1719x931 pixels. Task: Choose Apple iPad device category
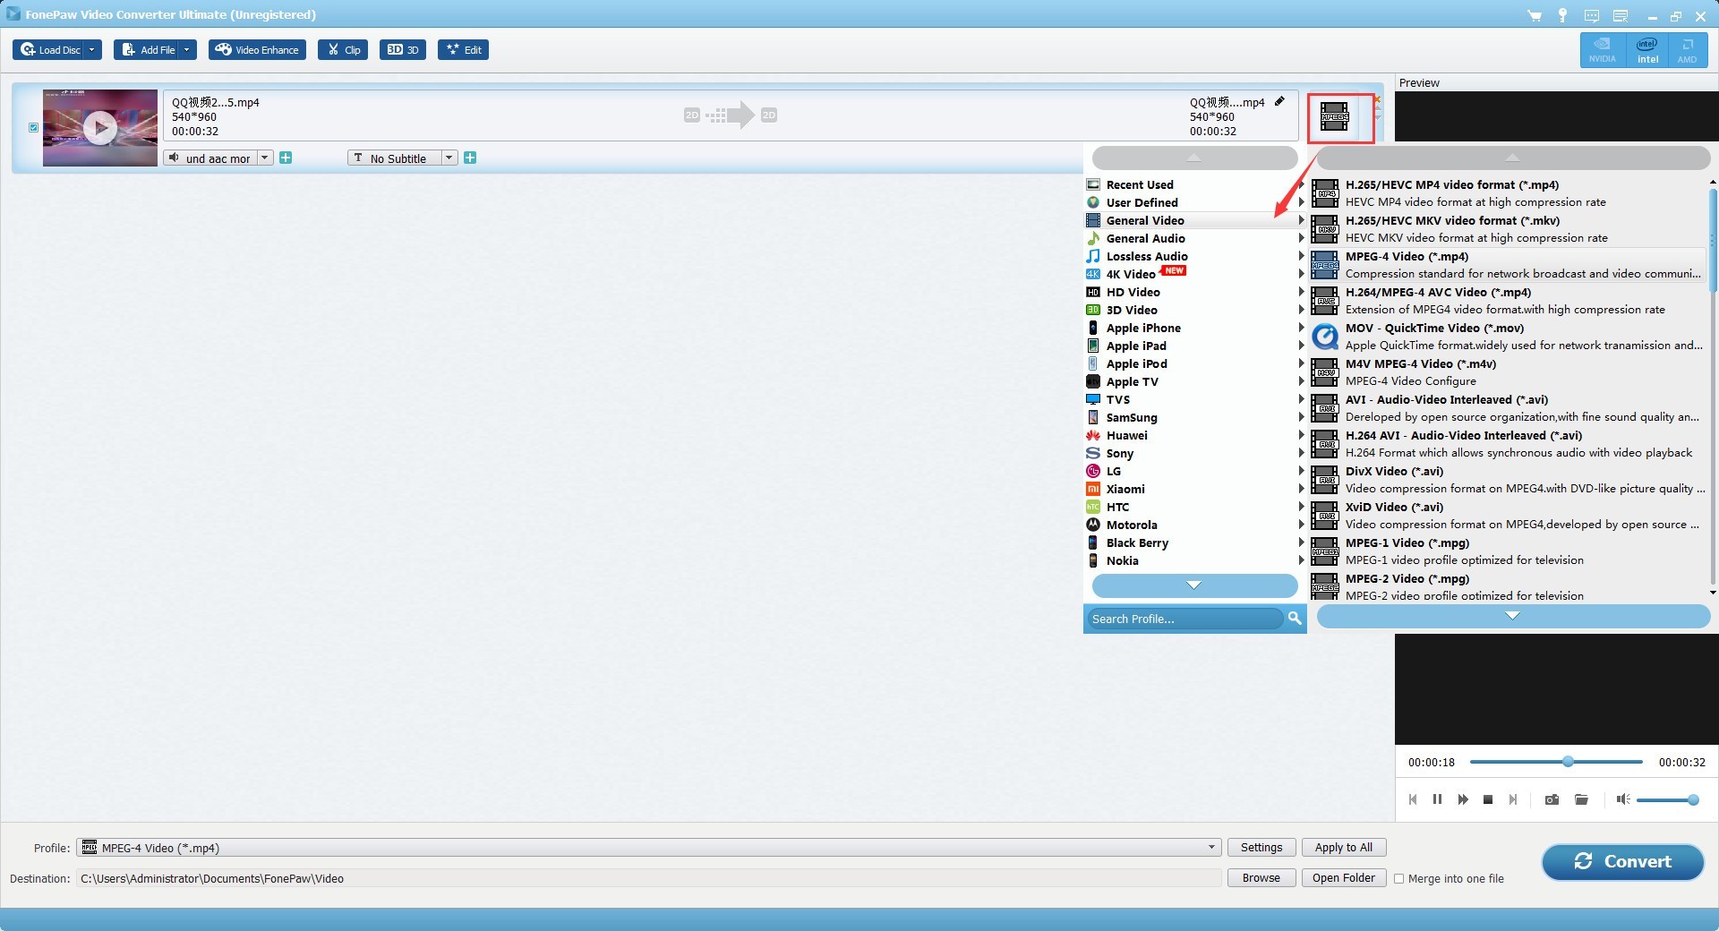pyautogui.click(x=1194, y=346)
